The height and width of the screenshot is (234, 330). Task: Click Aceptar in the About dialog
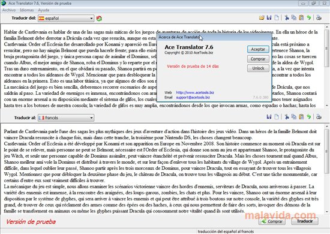click(x=258, y=49)
